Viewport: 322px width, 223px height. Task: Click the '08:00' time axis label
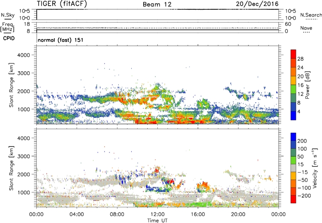[x=117, y=215]
